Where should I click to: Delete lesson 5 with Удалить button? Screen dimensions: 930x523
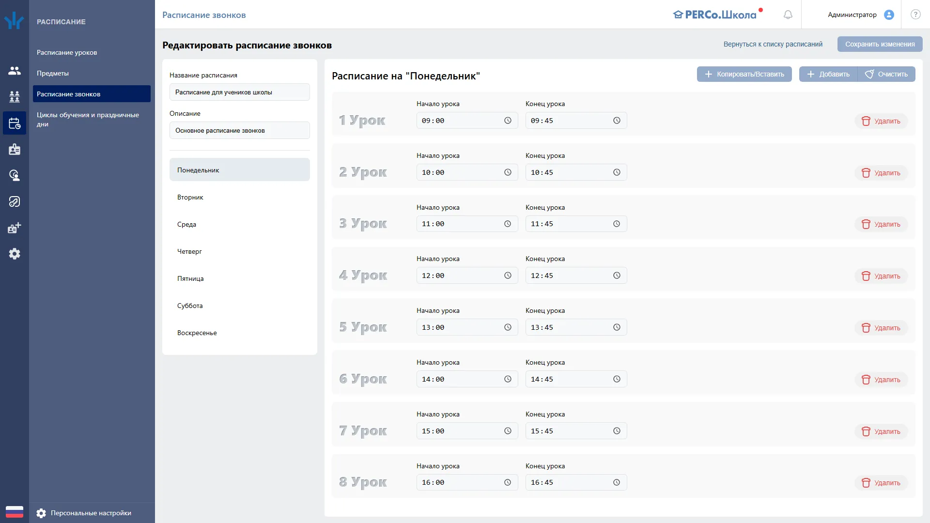point(881,328)
